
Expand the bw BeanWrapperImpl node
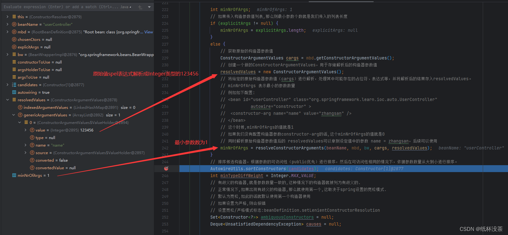pyautogui.click(x=8, y=54)
